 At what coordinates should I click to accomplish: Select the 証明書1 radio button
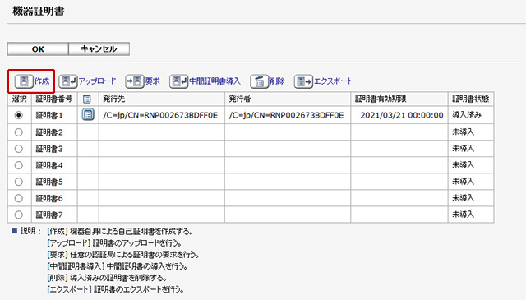point(19,115)
